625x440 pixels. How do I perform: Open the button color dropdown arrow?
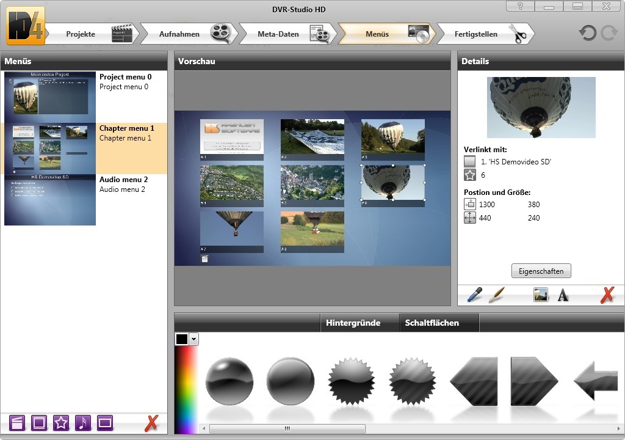pyautogui.click(x=194, y=338)
